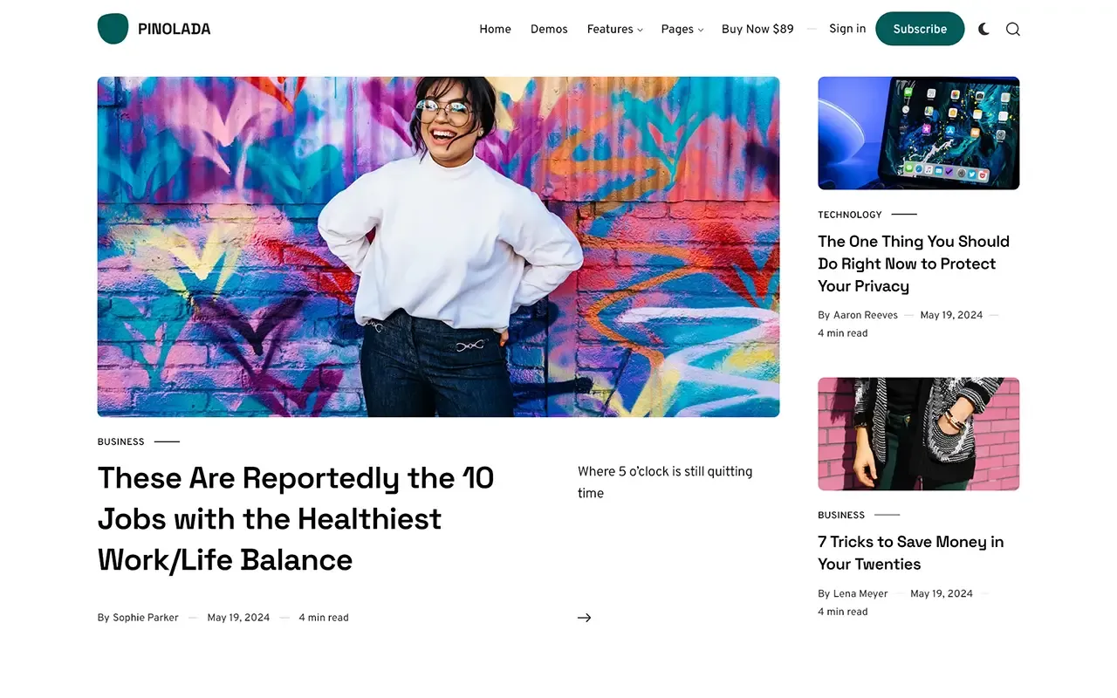Screen dimensions: 1117x698
Task: Click the arrow icon under featured article
Action: pos(584,618)
